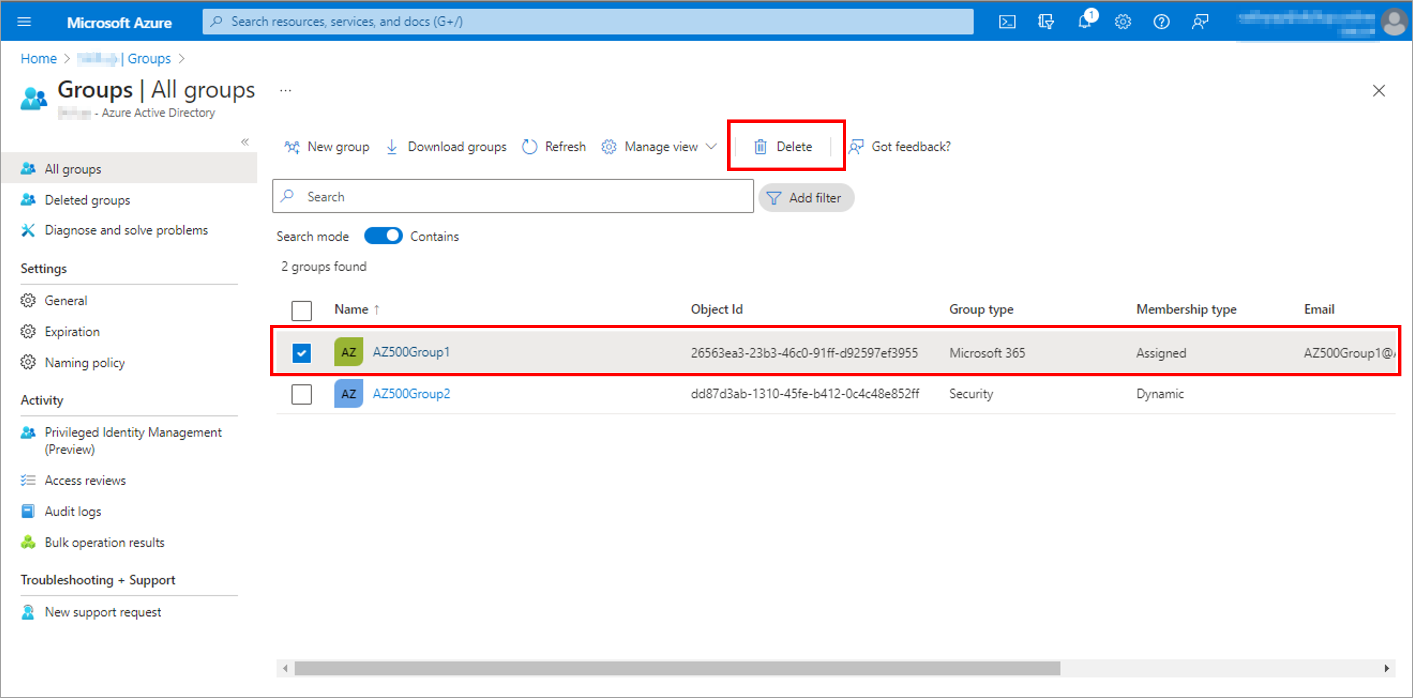Click the Bulk operation results icon
The height and width of the screenshot is (698, 1413).
click(x=28, y=542)
